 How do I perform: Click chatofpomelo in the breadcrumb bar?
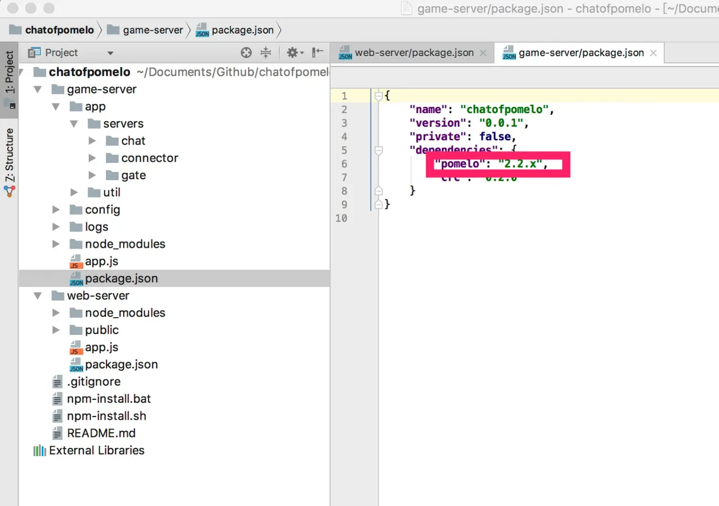click(x=52, y=30)
